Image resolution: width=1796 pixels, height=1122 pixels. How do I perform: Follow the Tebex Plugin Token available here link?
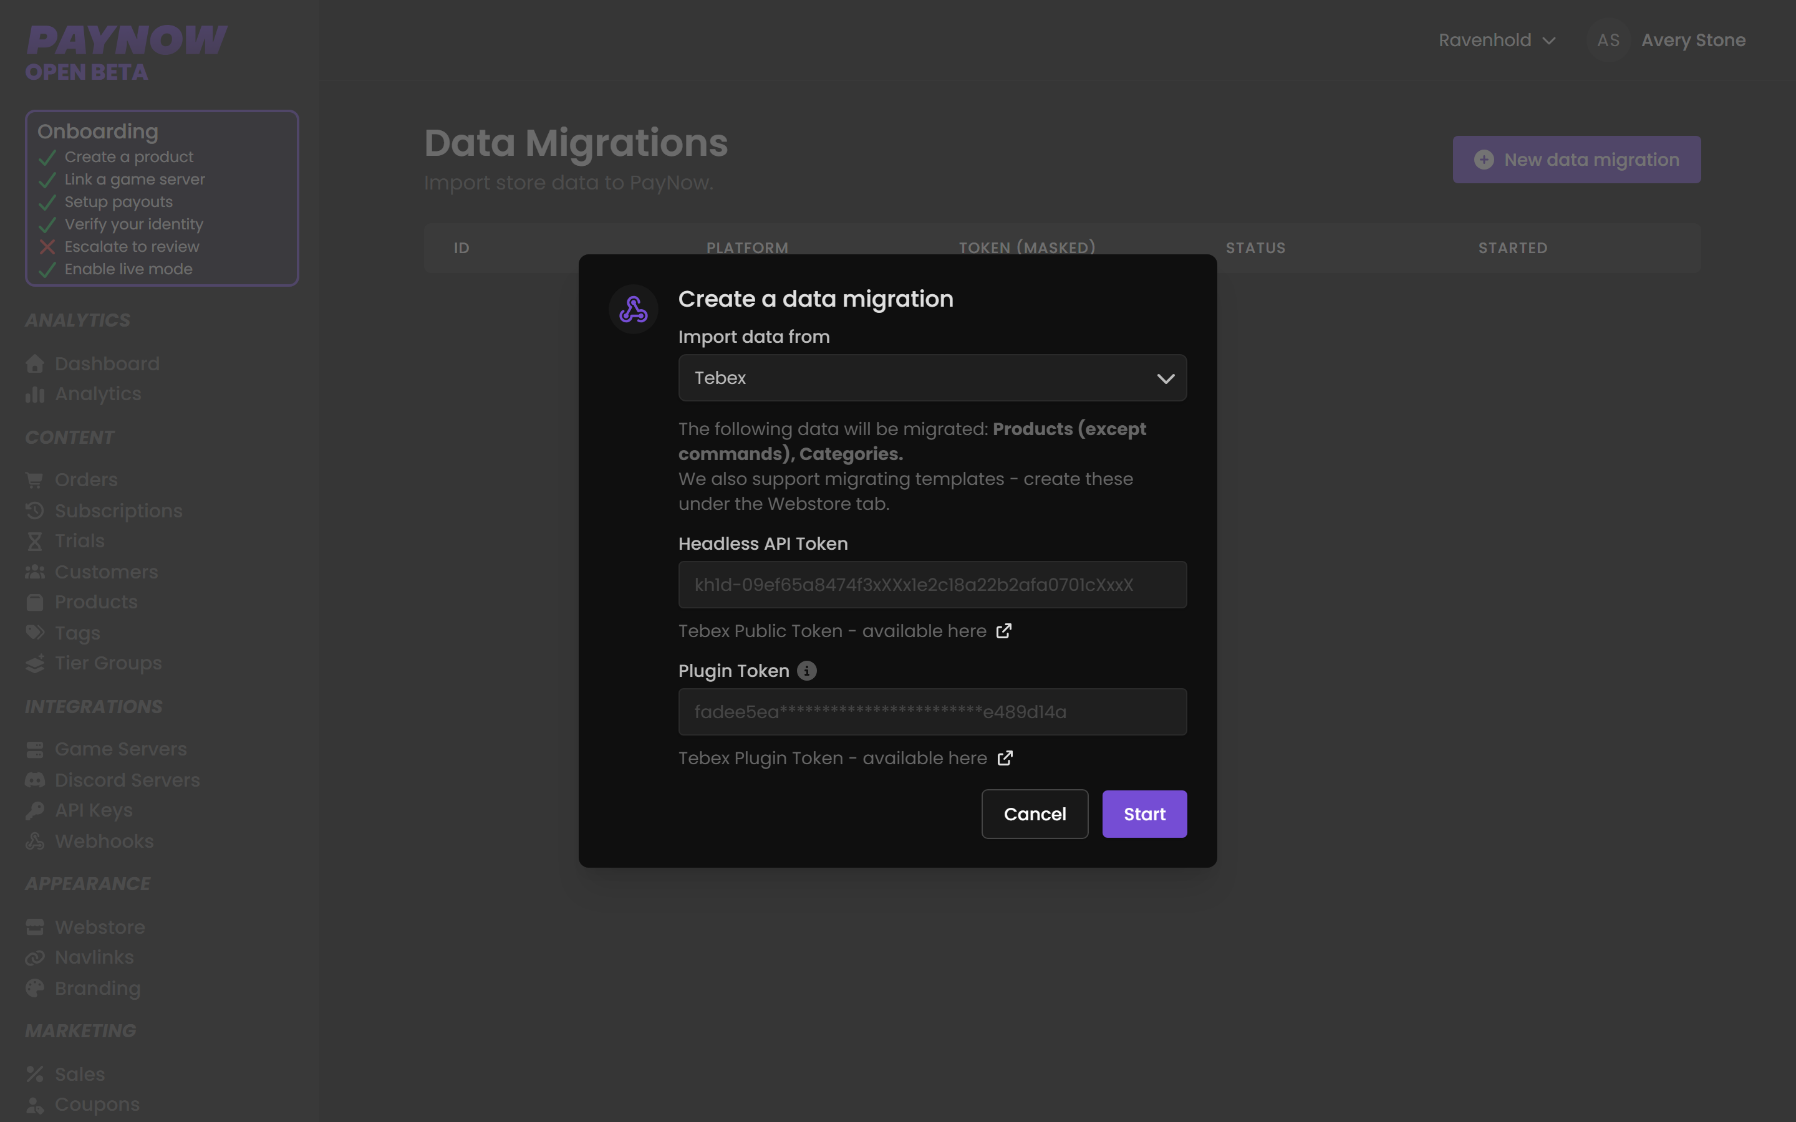[x=846, y=757]
